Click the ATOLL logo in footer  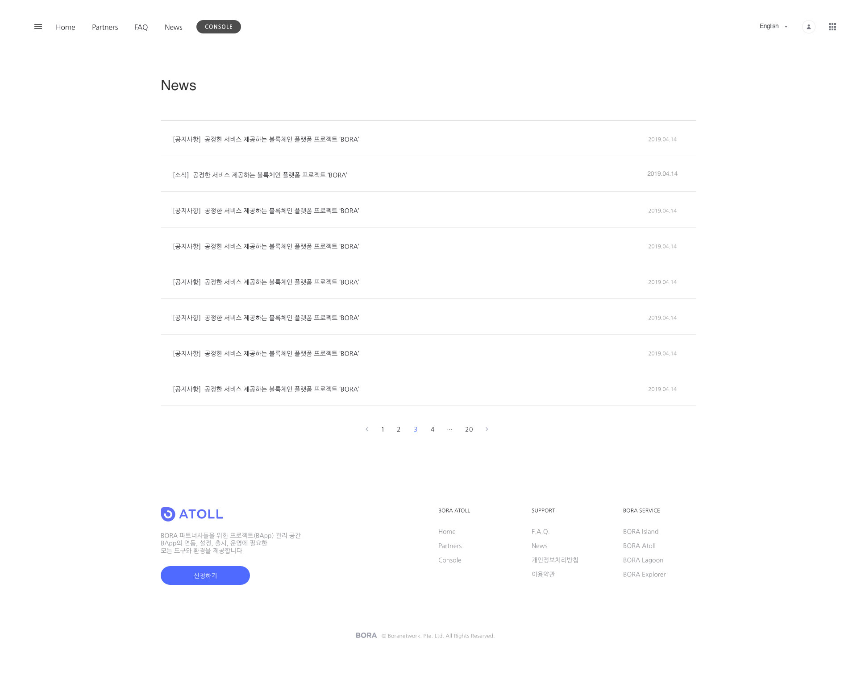192,514
